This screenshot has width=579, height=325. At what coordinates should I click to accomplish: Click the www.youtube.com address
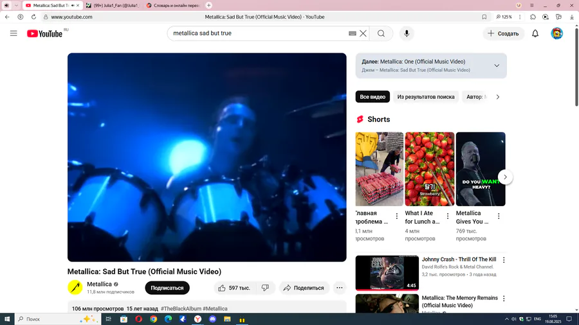point(71,17)
